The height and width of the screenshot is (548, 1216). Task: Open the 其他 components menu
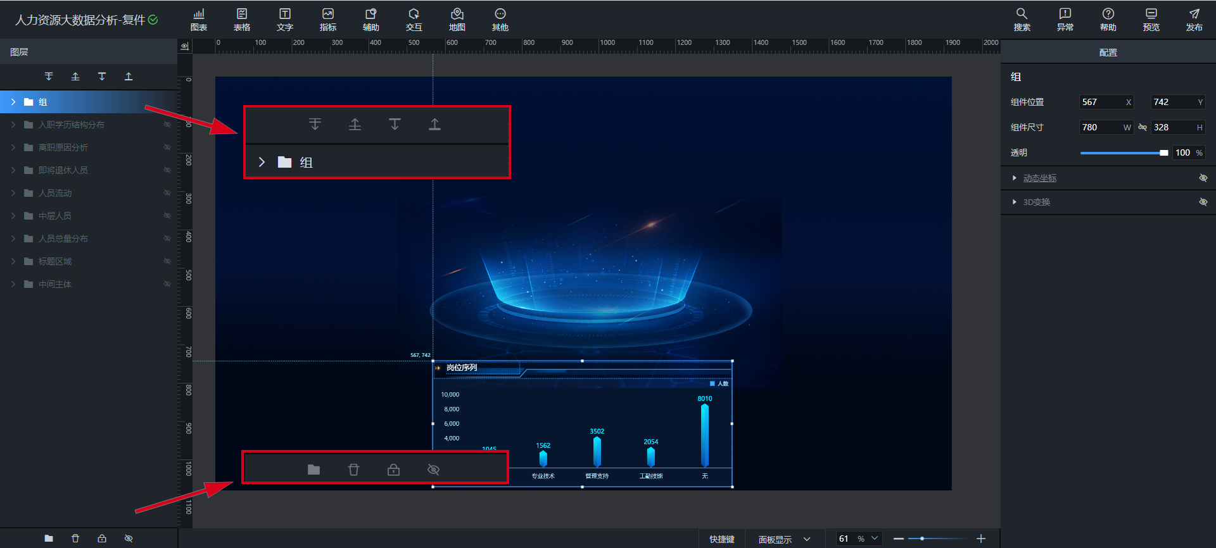(500, 20)
